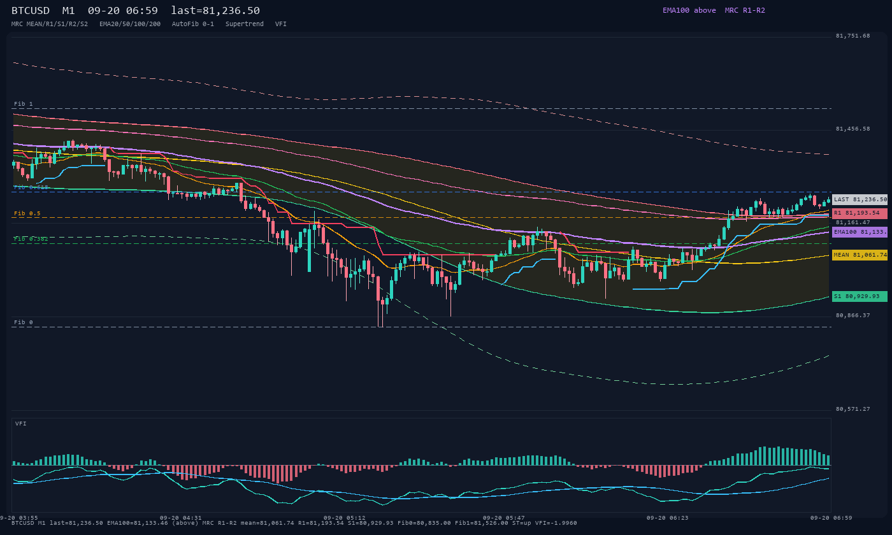This screenshot has width=892, height=535.
Task: Click the LAST 81,236.50 price tag
Action: 860,199
